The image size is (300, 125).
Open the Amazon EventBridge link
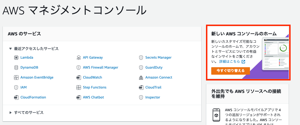pos(37,77)
